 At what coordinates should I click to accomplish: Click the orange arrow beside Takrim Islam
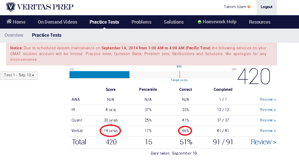point(249,7)
